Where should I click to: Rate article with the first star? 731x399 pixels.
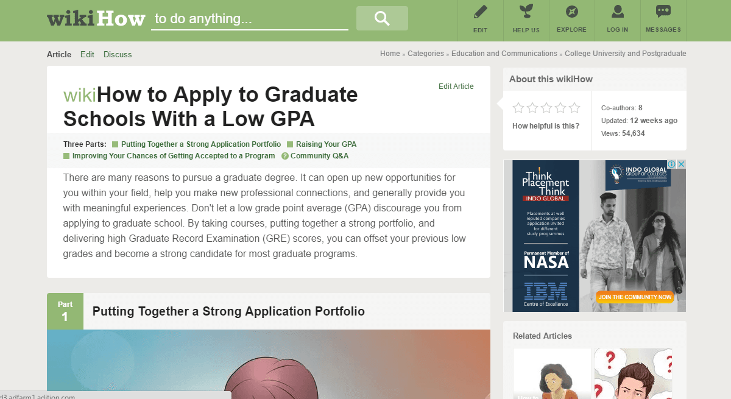click(518, 108)
